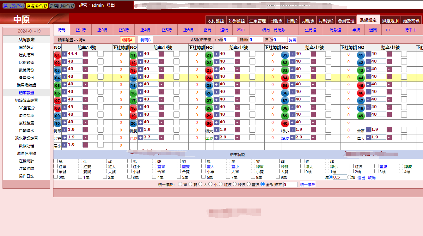423x236 pixels.
Task: Check the 鼠 zodiac checkbox
Action: pyautogui.click(x=56, y=161)
